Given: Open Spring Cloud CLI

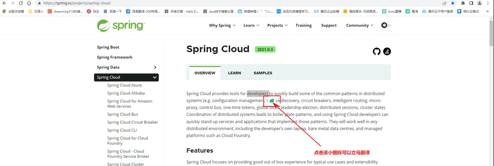Looking at the screenshot, I should (122, 130).
